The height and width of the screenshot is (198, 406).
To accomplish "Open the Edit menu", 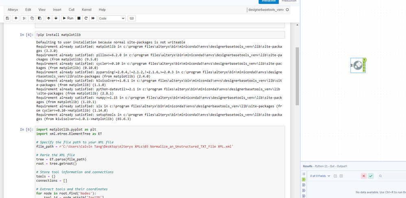I will point(28,10).
